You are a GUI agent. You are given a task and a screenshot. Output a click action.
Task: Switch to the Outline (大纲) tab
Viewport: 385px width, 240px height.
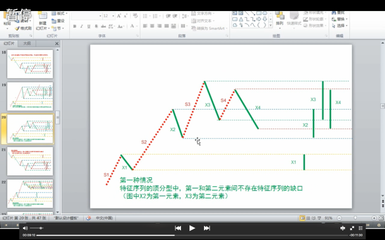(x=27, y=43)
